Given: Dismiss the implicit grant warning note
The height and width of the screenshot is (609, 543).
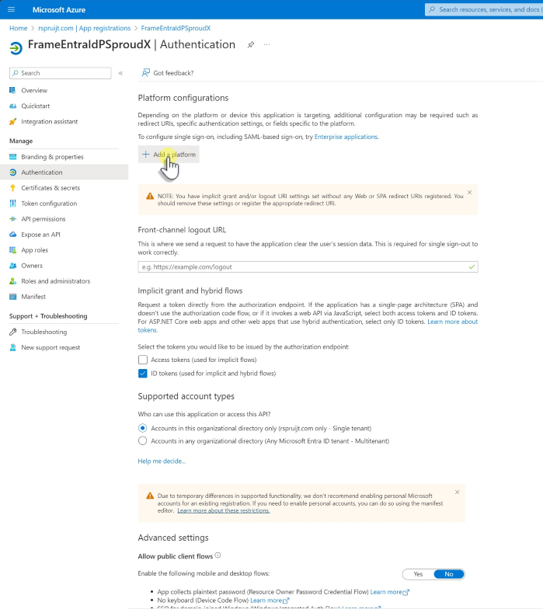Looking at the screenshot, I should coord(469,192).
